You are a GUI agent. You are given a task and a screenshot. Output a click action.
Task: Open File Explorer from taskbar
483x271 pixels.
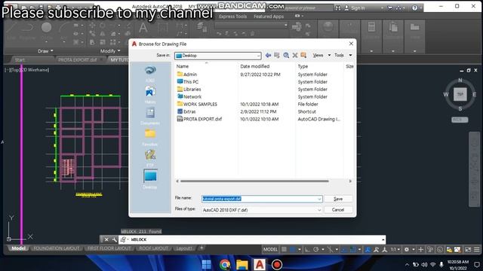242,264
